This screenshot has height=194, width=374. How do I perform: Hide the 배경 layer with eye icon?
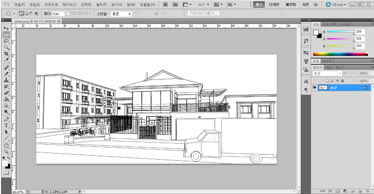point(315,88)
